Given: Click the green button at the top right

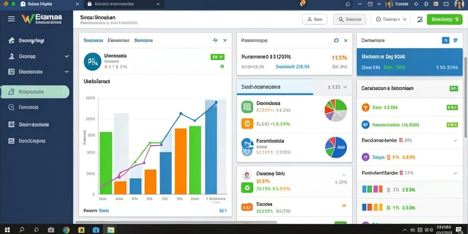Looking at the screenshot, I should (x=444, y=19).
